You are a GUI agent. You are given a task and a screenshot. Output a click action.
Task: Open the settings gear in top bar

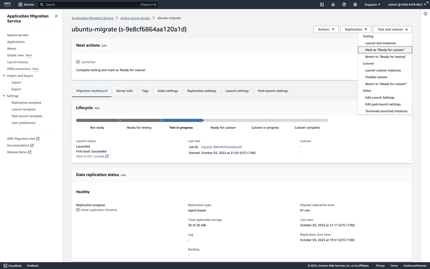355,5
